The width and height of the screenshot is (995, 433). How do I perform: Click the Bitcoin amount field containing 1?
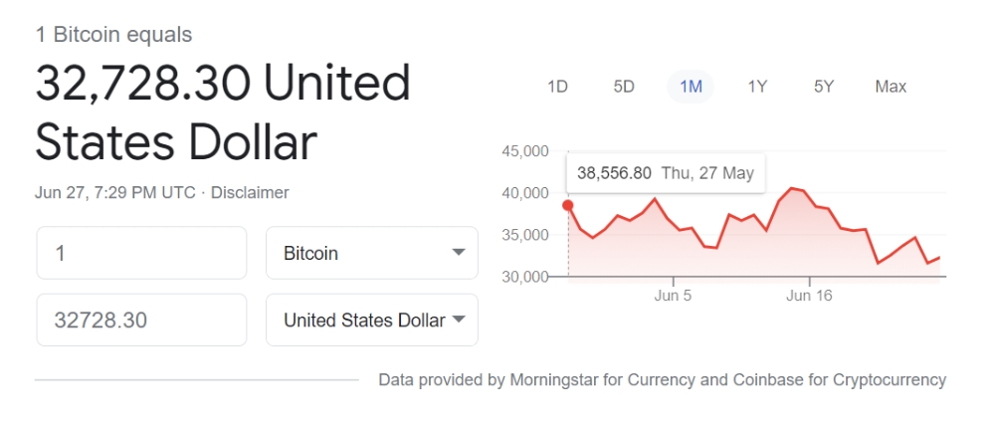tap(141, 253)
